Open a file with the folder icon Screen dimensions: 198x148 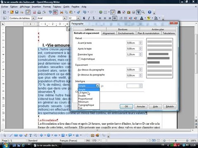(x=12, y=12)
